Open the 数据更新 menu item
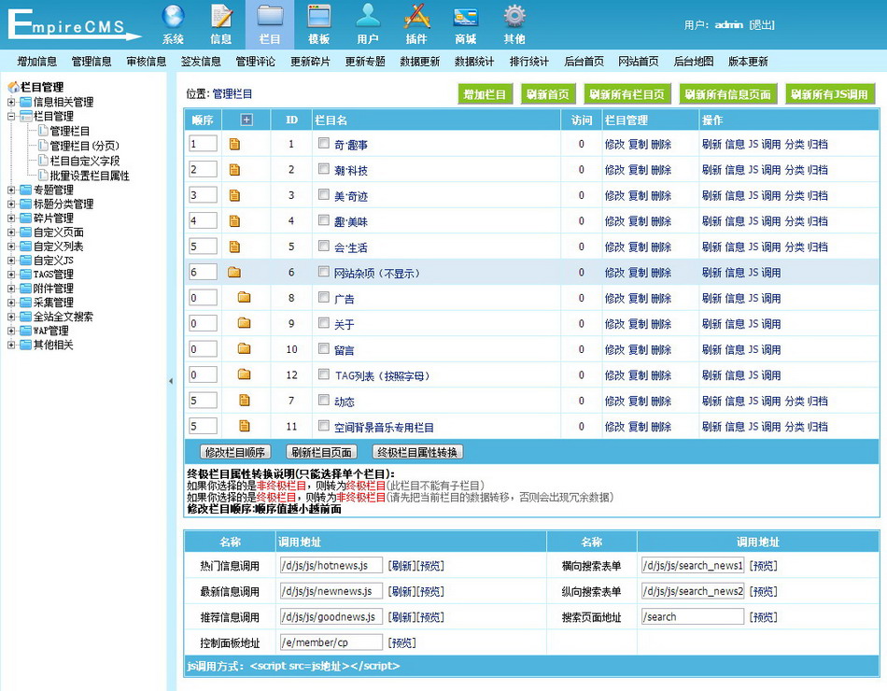Screen dimensions: 887x691 pyautogui.click(x=419, y=62)
